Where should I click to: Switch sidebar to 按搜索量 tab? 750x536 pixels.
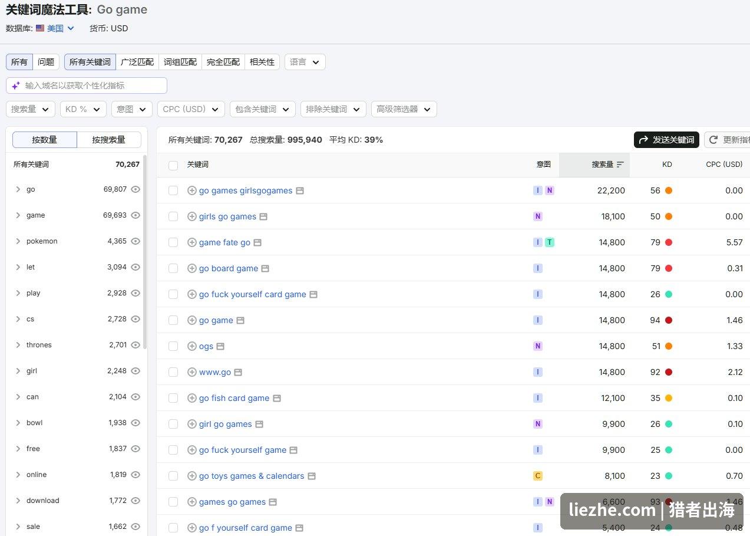(x=109, y=140)
